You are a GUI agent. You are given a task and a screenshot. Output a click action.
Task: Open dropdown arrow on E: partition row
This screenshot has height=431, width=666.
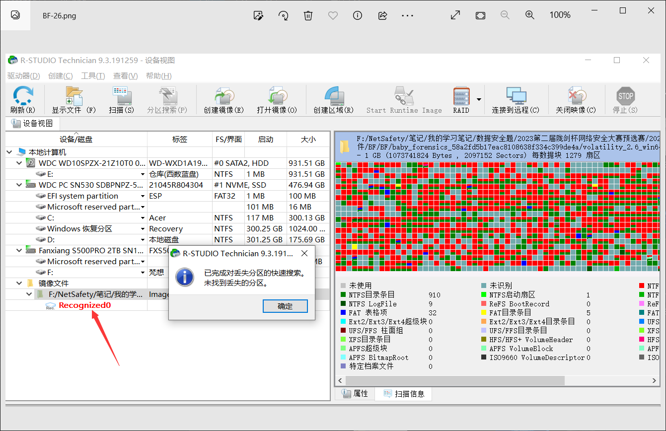[143, 174]
